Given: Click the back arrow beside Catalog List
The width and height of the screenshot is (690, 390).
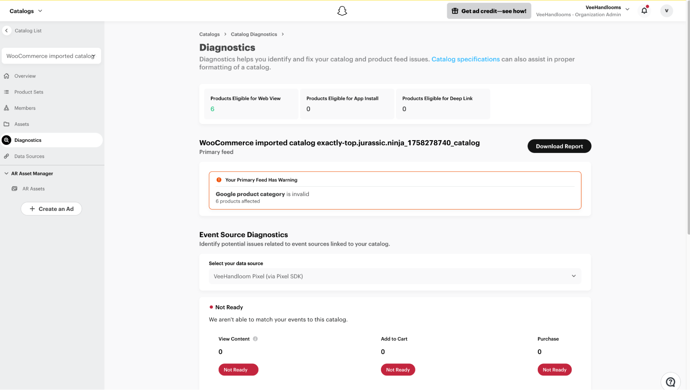Looking at the screenshot, I should (7, 30).
